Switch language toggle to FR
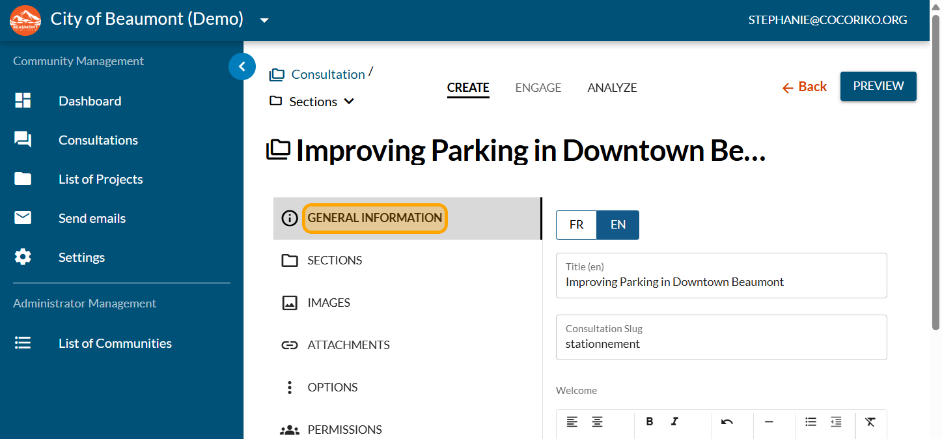 576,225
